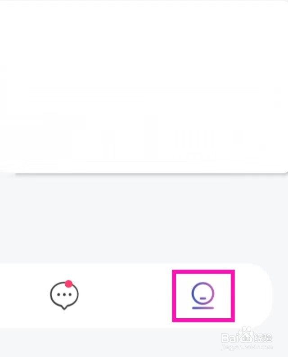Image resolution: width=288 pixels, height=357 pixels.
Task: Tap the empty gray area below the card
Action: click(x=144, y=218)
